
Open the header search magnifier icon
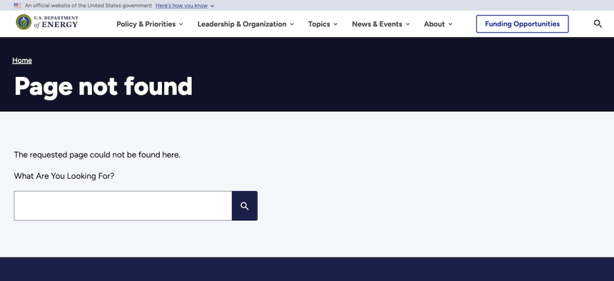(598, 24)
